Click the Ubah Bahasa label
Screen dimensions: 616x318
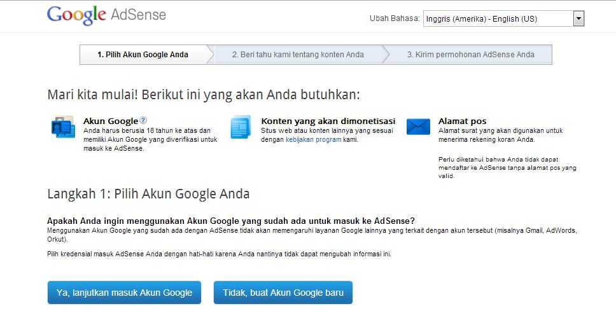395,18
